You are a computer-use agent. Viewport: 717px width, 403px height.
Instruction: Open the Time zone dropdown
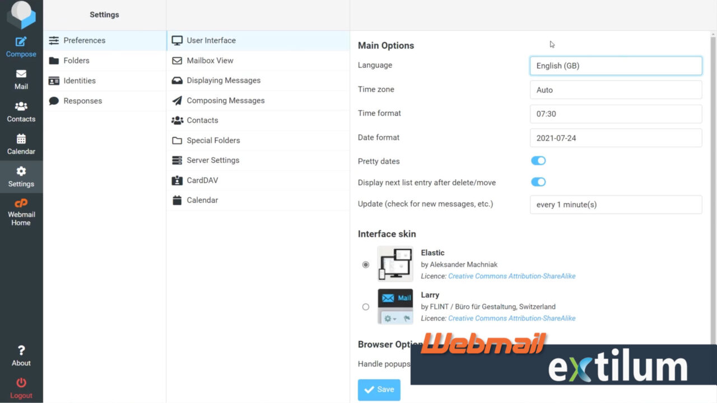click(x=615, y=90)
